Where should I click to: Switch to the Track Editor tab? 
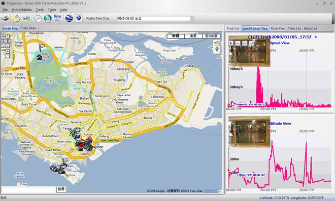(x=28, y=28)
